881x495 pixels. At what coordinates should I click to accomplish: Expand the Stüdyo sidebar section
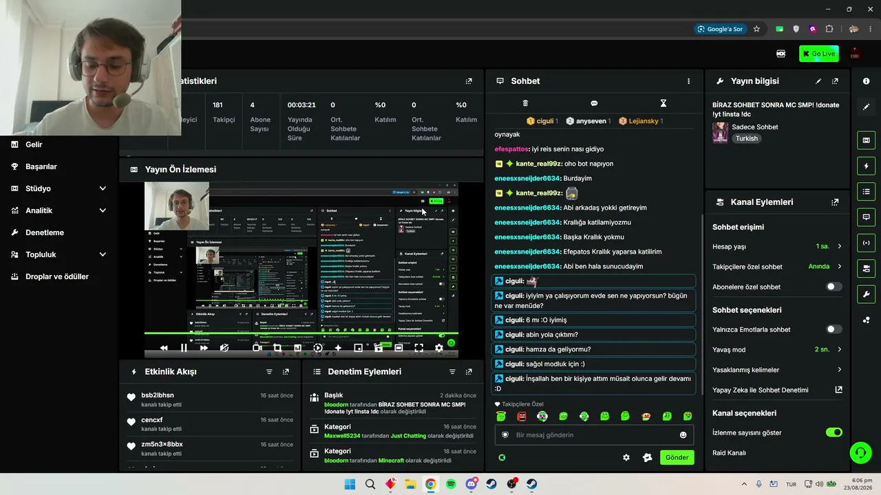coord(59,188)
